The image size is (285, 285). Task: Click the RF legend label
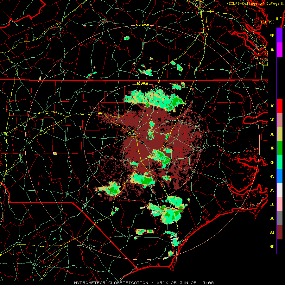tap(272, 35)
